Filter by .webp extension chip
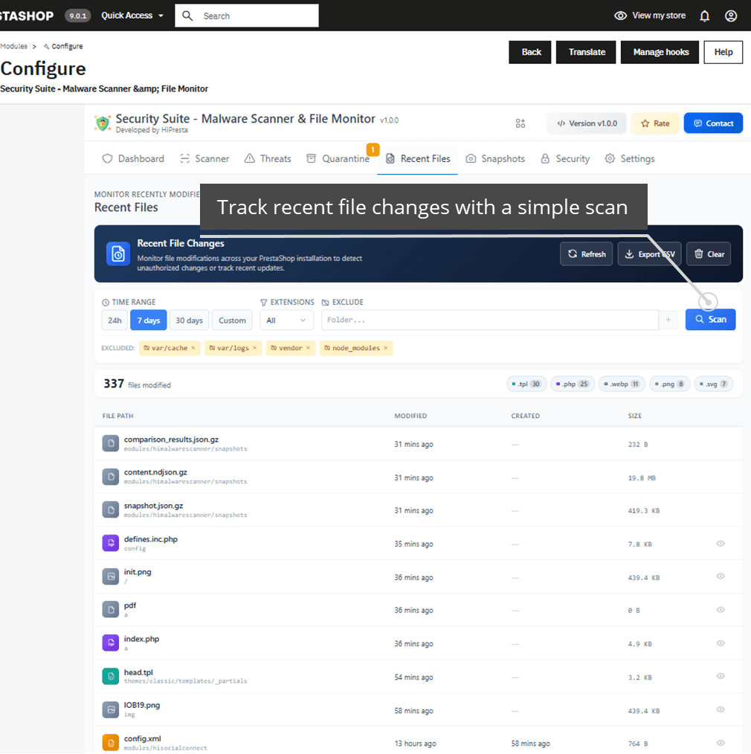 (622, 384)
